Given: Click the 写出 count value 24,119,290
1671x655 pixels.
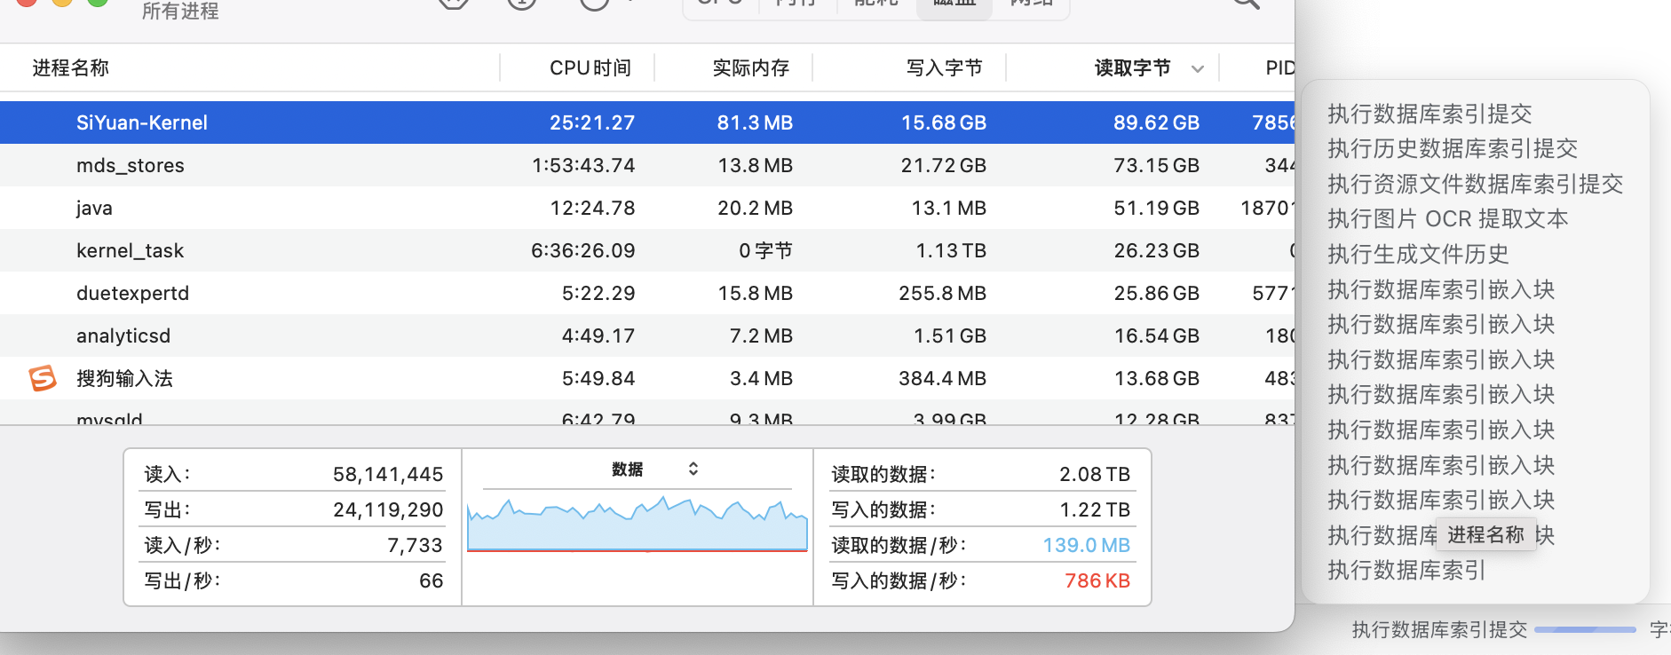Looking at the screenshot, I should 388,509.
